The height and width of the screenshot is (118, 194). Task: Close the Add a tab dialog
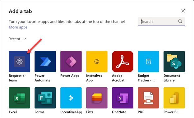[183, 11]
